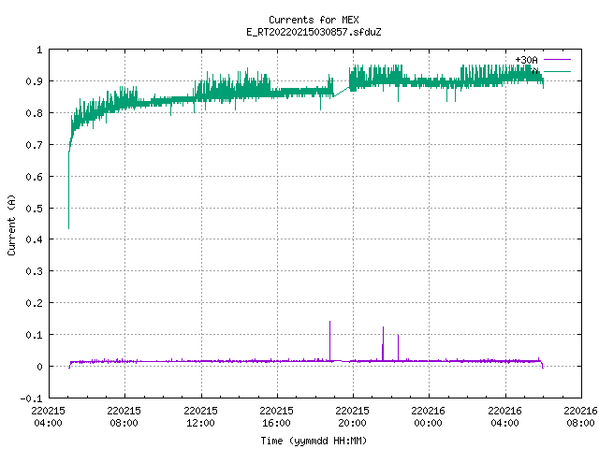Click the purple line sample in legend

[x=557, y=60]
